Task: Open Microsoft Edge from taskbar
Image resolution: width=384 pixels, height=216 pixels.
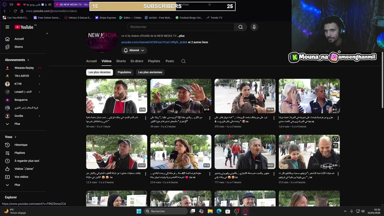Action: coord(219,211)
